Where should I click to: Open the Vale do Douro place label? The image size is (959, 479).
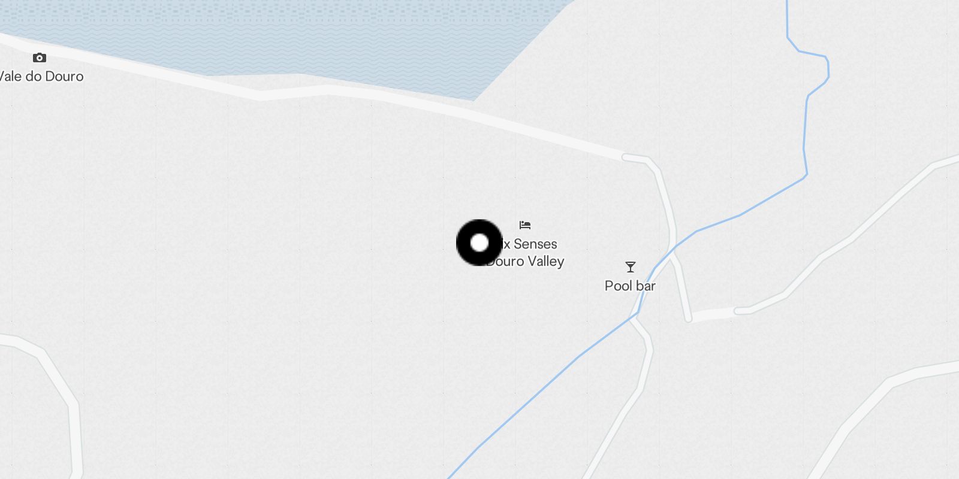(x=41, y=76)
